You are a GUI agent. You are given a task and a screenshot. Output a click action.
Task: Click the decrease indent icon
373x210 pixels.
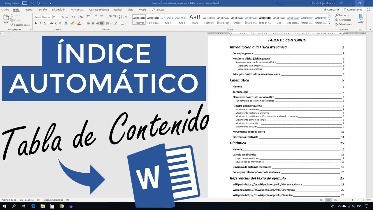click(x=110, y=17)
